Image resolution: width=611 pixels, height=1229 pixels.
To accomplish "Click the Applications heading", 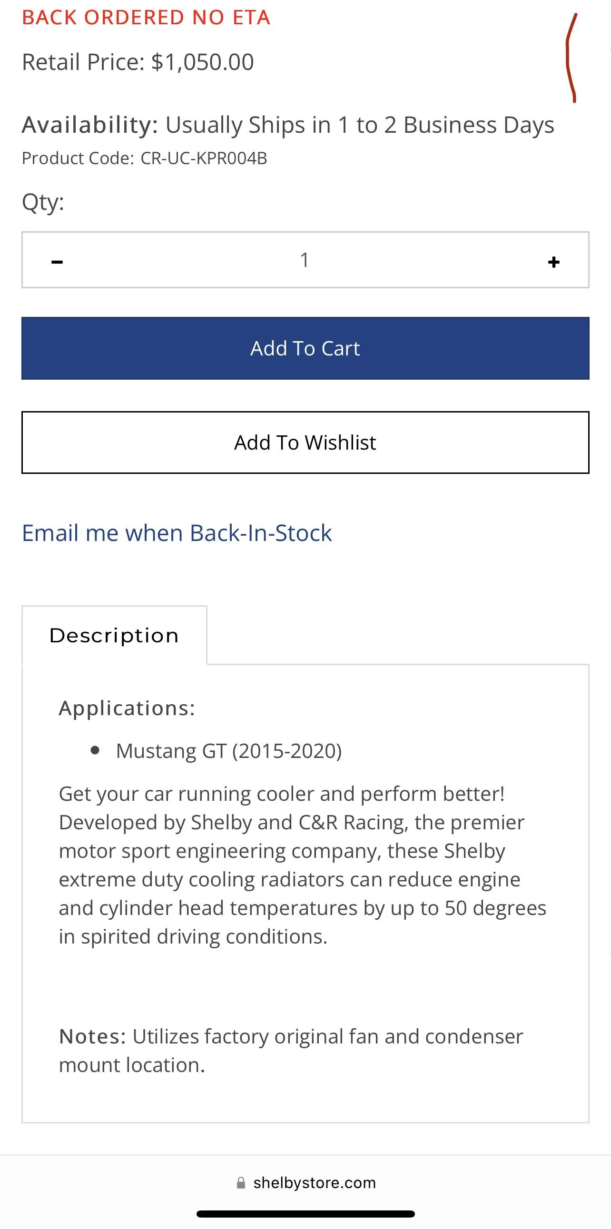I will [x=127, y=708].
